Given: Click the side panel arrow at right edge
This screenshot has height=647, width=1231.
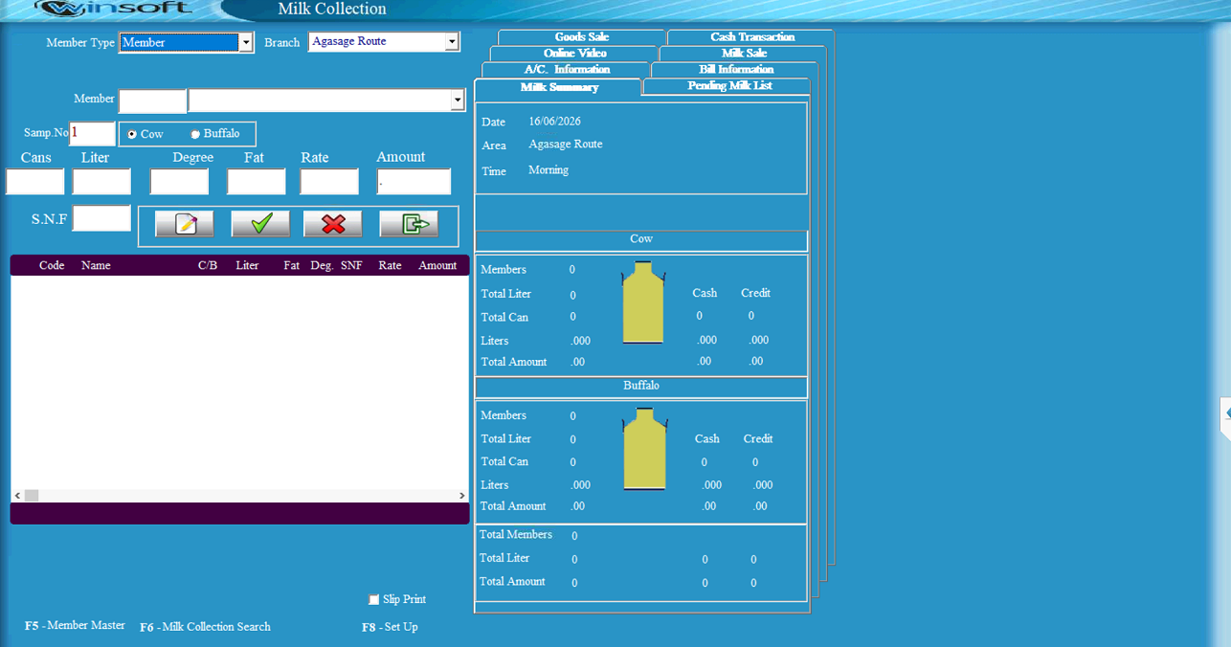Looking at the screenshot, I should coord(1226,413).
